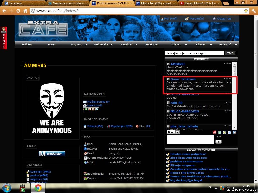
Task: Click the Reputacija bar chart icon
Action: 108,126
